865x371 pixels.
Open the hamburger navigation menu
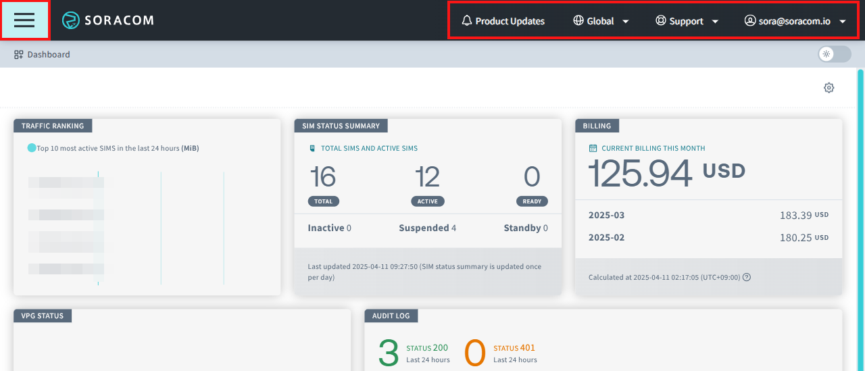(24, 20)
